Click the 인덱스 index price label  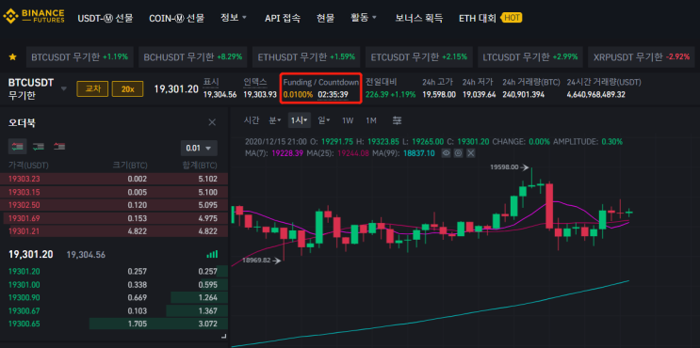[x=255, y=82]
